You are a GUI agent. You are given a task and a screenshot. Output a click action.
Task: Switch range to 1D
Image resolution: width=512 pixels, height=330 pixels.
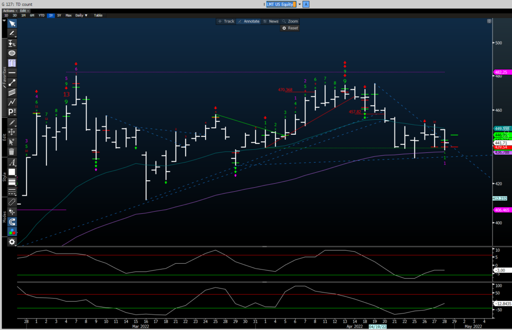[6, 15]
